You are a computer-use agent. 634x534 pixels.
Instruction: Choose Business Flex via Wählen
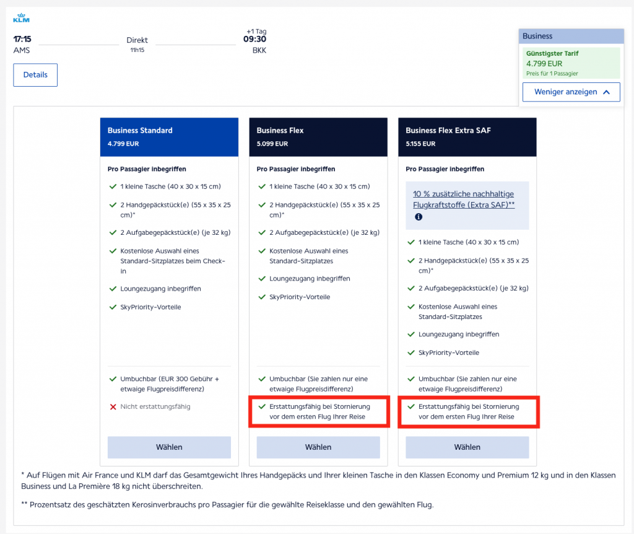tap(318, 447)
